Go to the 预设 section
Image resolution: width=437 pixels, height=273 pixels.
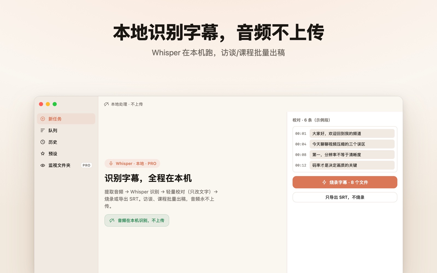[x=66, y=153]
